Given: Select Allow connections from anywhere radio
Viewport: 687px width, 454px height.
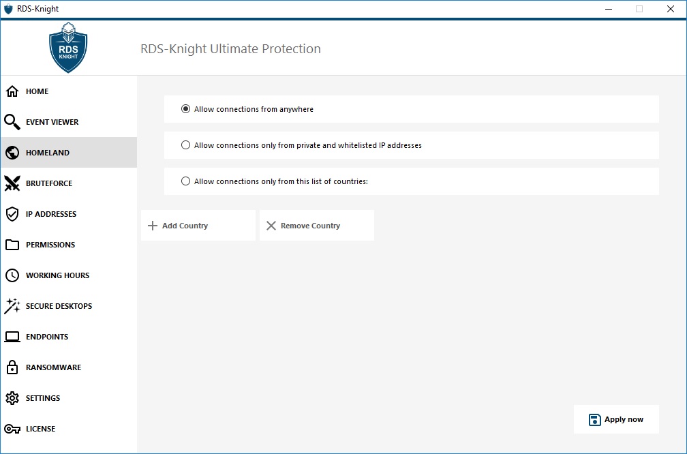Looking at the screenshot, I should pyautogui.click(x=186, y=108).
